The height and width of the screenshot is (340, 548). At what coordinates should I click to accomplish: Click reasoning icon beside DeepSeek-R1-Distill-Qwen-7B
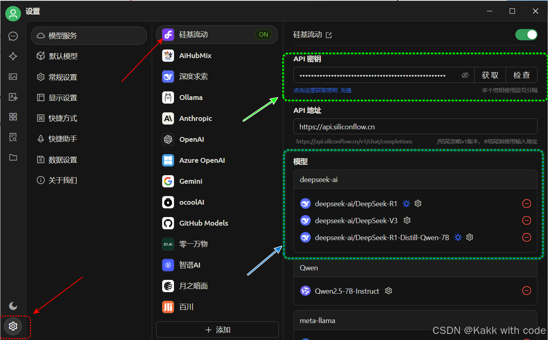(x=458, y=237)
